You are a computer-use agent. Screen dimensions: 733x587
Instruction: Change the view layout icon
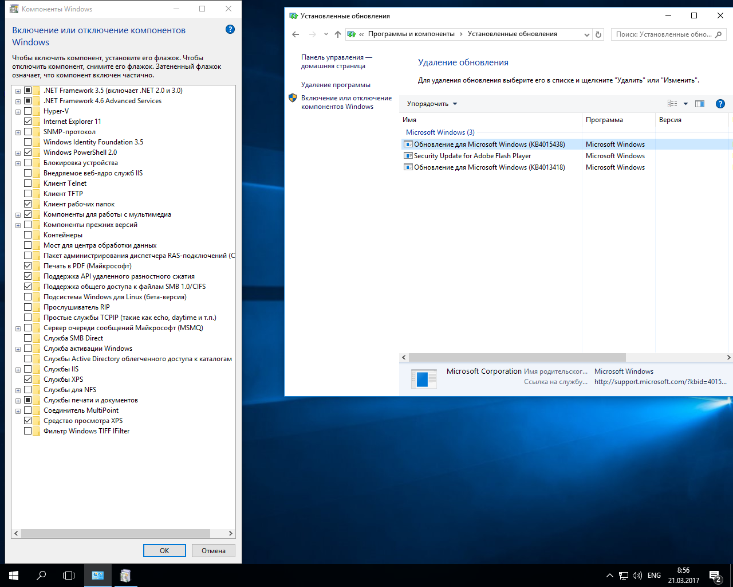click(672, 104)
